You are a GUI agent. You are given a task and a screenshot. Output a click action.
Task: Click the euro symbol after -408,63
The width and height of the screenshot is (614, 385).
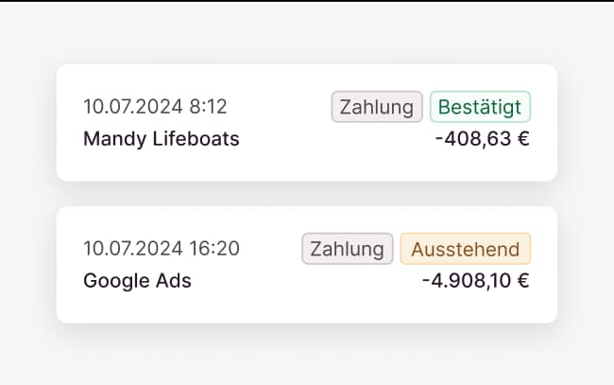click(522, 139)
